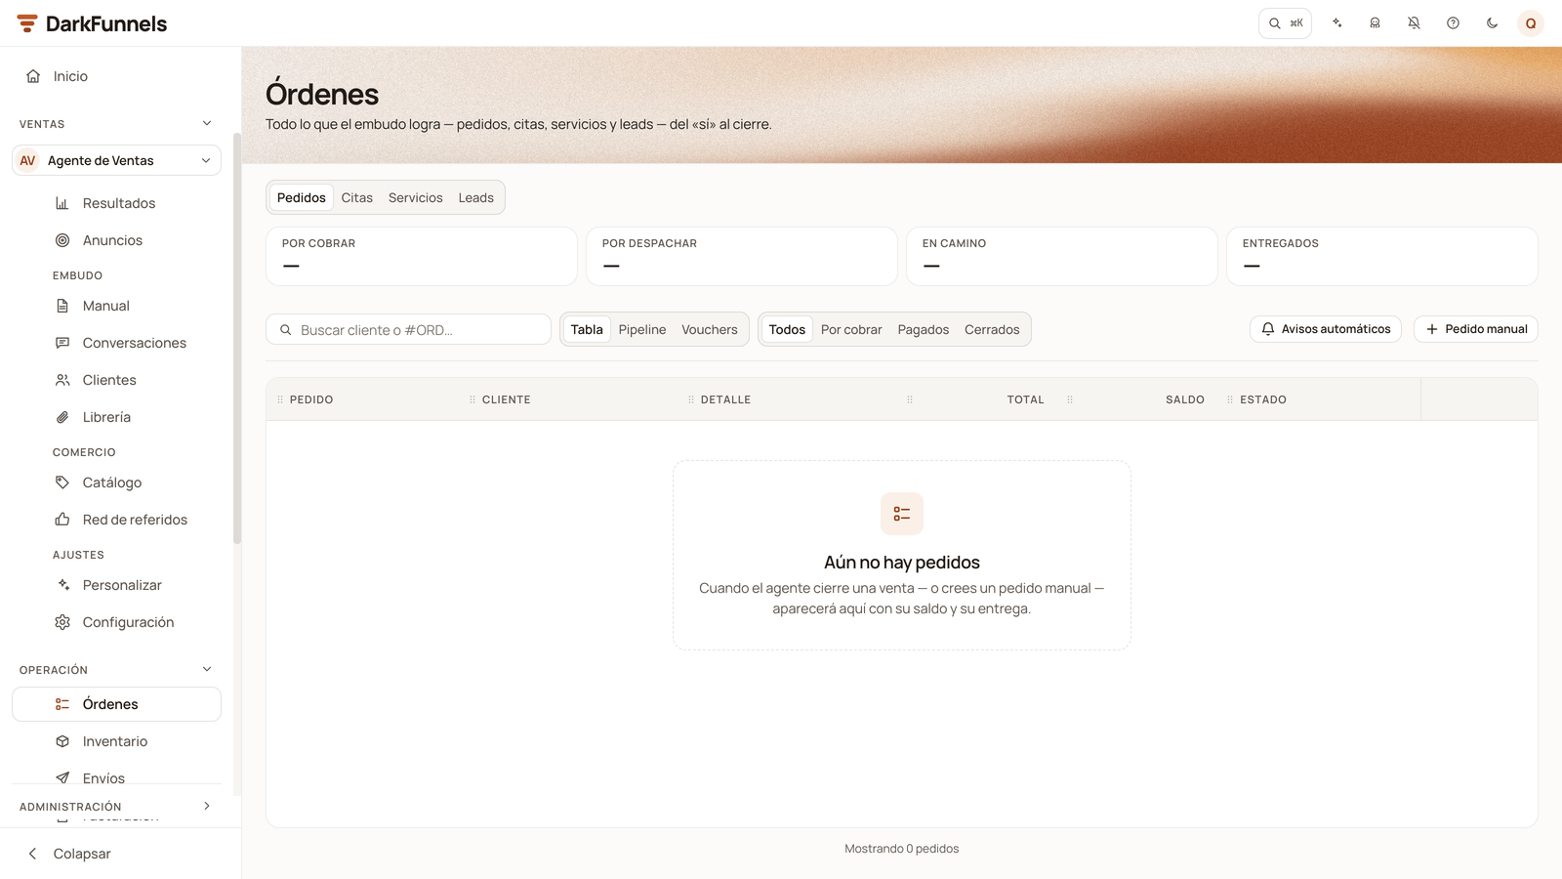Expand the ADMINISTRACIÓN section chevron
Image resolution: width=1562 pixels, height=879 pixels.
[207, 806]
